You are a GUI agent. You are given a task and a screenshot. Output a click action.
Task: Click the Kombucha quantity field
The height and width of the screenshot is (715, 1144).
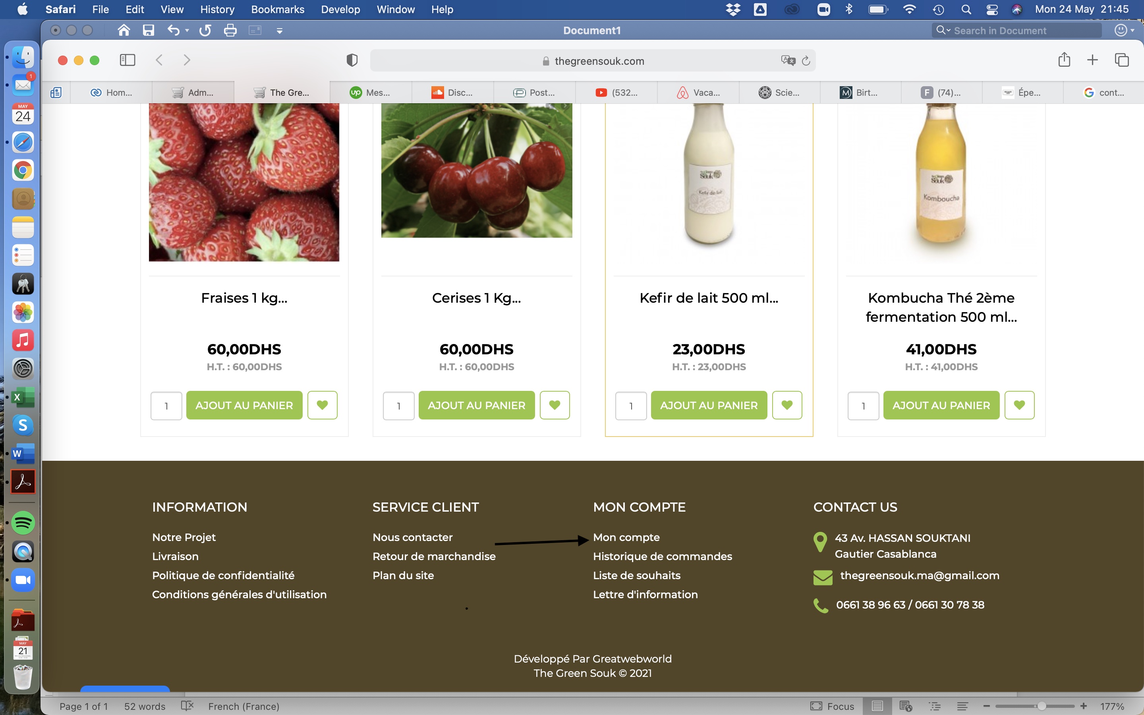(x=863, y=406)
